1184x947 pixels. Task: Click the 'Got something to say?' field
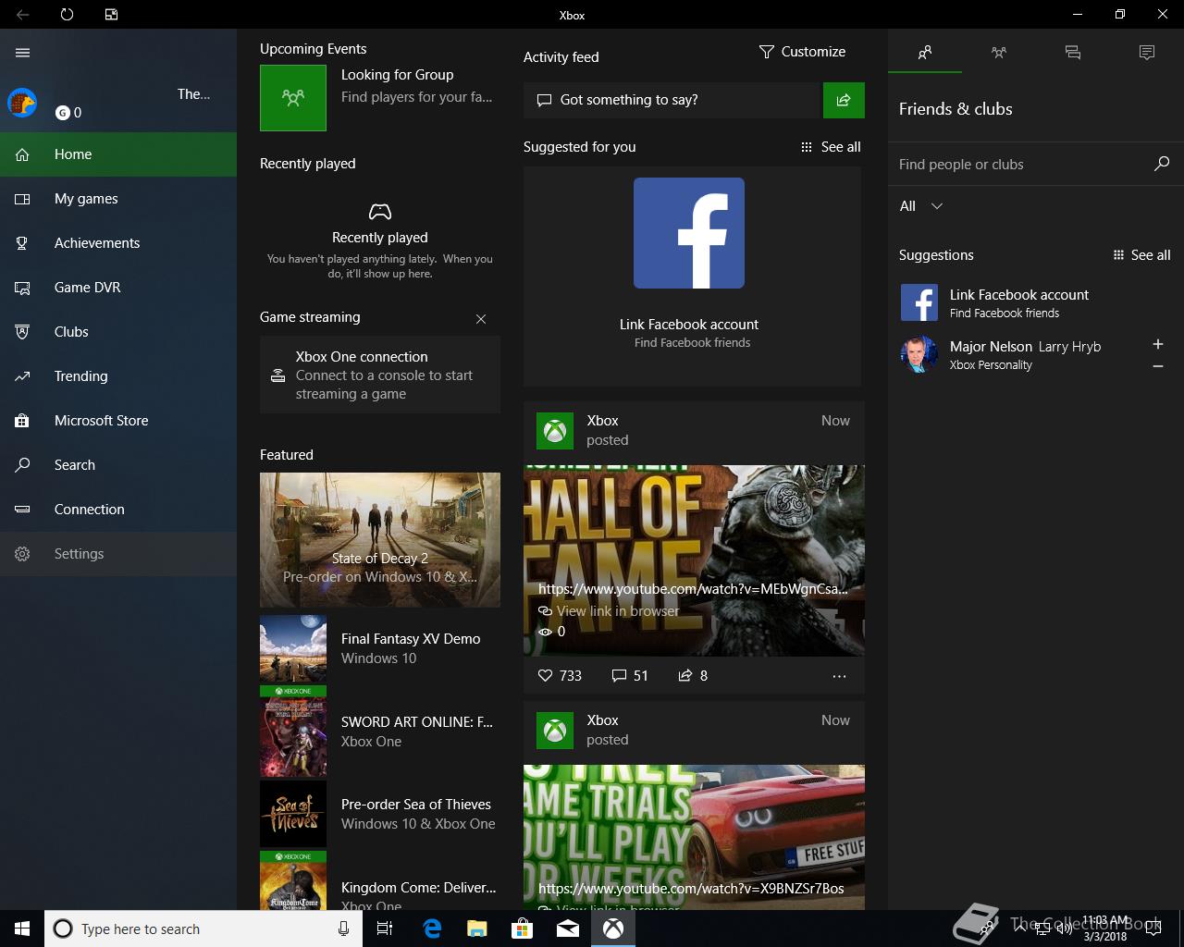tap(672, 100)
